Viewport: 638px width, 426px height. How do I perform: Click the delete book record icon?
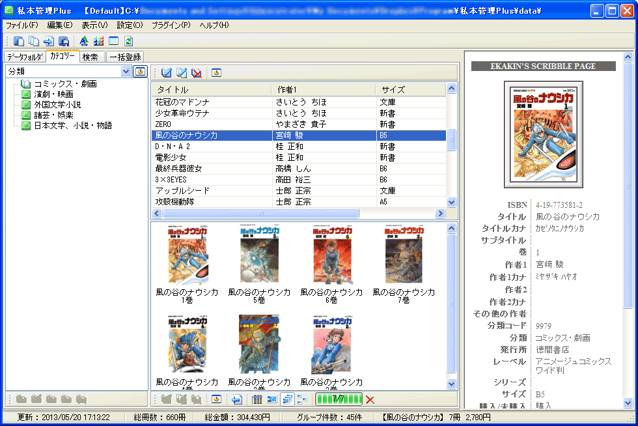point(196,73)
